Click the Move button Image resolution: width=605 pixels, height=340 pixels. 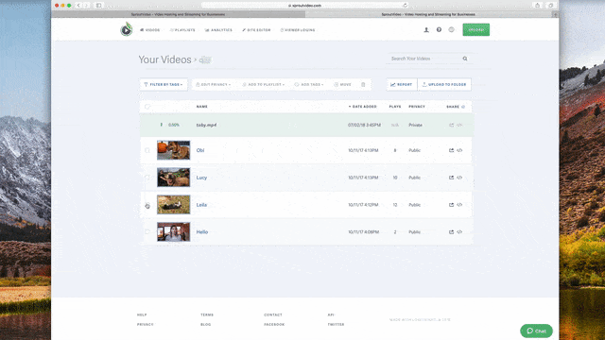coord(342,84)
